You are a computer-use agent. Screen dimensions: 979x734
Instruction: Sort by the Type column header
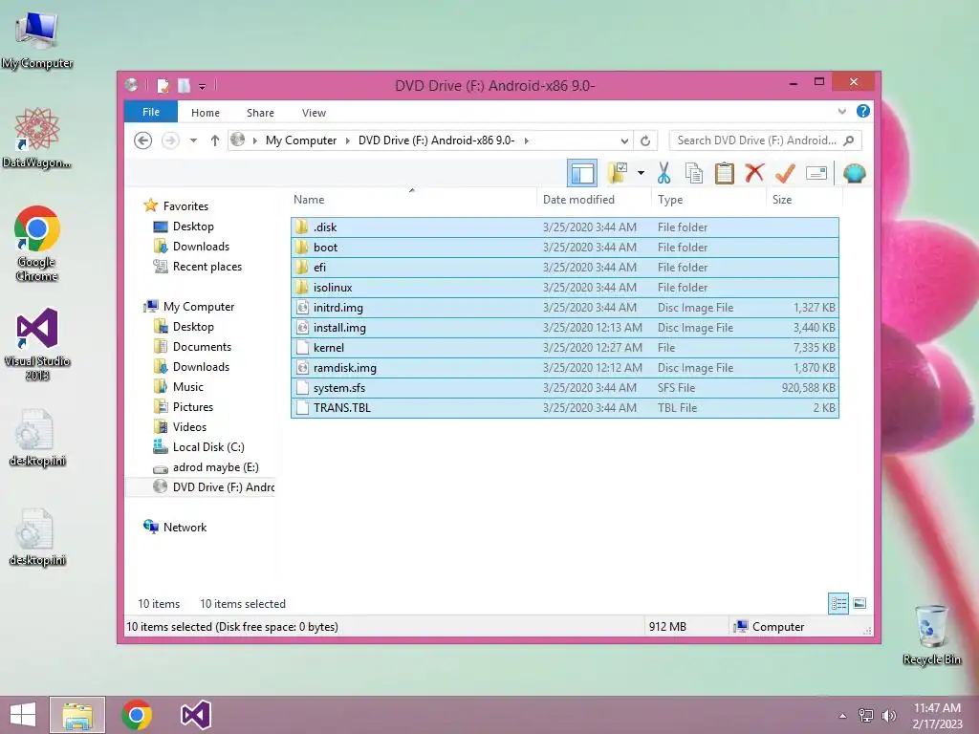708,200
